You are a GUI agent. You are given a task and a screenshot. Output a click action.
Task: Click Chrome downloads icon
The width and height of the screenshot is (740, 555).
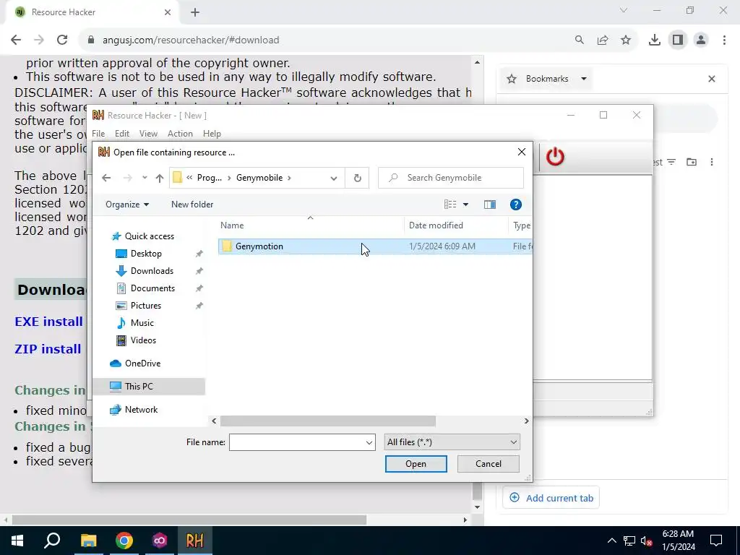[x=654, y=40]
